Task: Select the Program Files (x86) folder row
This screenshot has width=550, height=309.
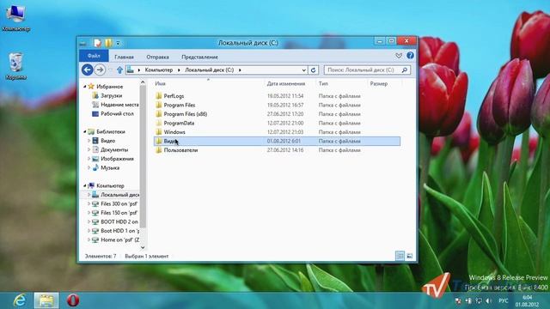Action: point(277,114)
